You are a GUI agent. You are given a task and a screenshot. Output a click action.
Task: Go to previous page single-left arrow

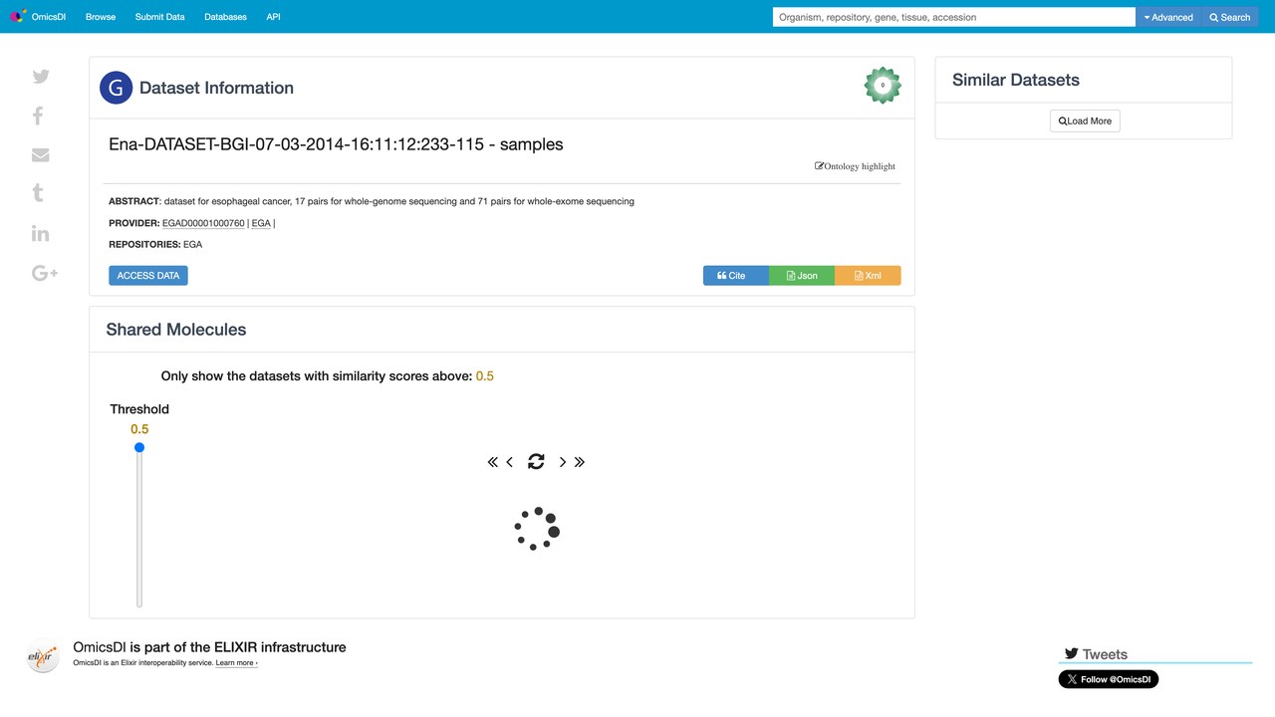click(x=510, y=462)
